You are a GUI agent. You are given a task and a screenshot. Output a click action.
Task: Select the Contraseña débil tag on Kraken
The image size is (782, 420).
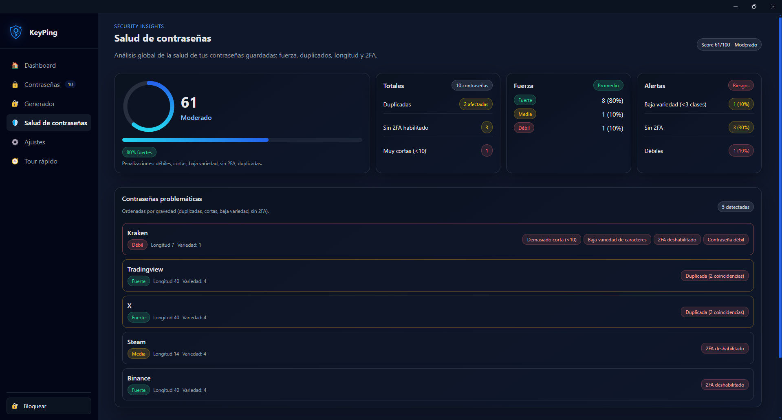(x=725, y=239)
